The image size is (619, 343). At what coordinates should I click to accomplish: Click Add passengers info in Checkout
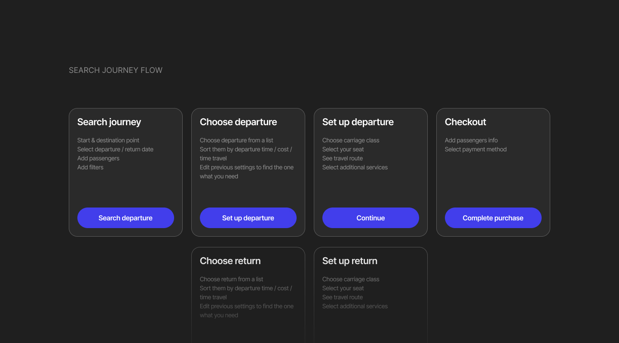(x=471, y=140)
